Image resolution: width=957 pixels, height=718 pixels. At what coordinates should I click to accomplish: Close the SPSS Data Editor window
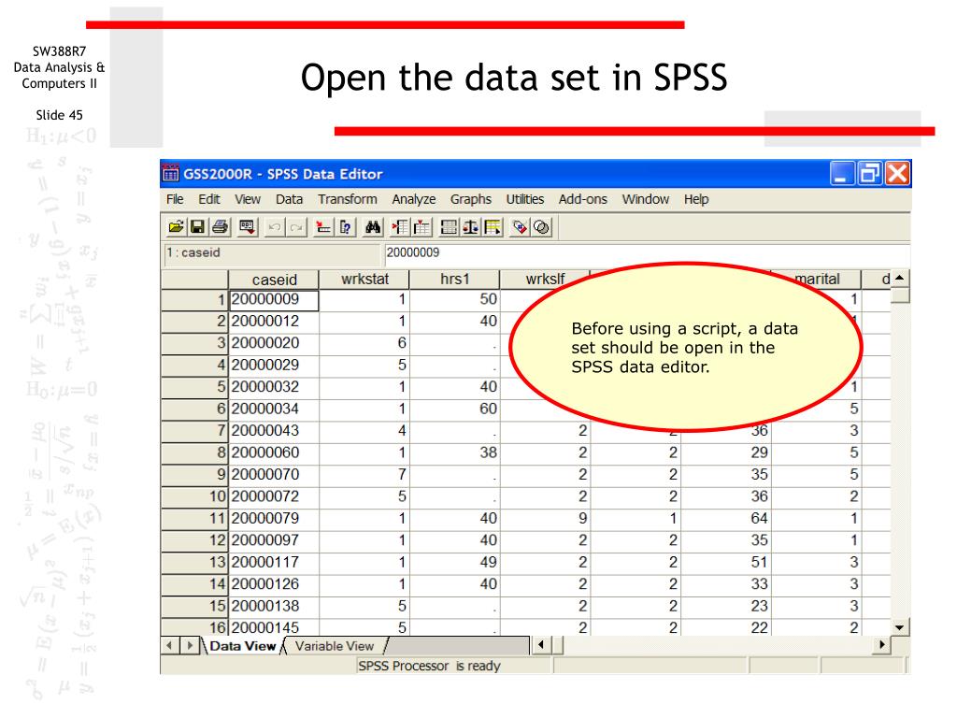897,174
